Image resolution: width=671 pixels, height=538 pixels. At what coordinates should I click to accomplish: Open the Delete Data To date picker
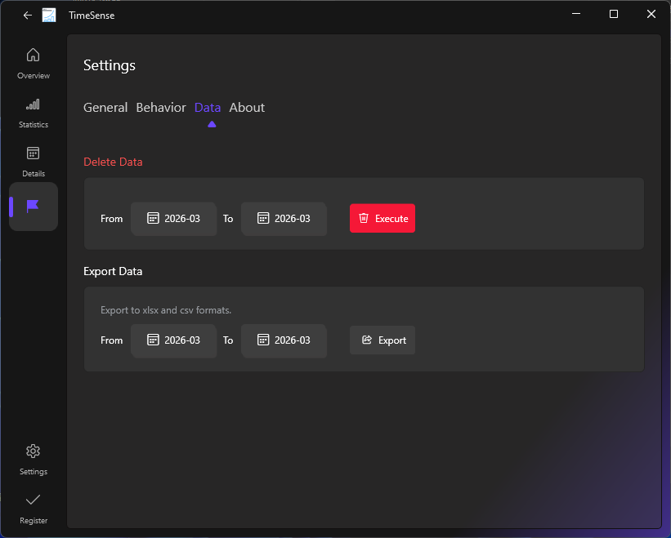pyautogui.click(x=284, y=218)
